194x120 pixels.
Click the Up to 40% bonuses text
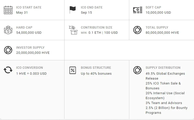tap(96, 74)
